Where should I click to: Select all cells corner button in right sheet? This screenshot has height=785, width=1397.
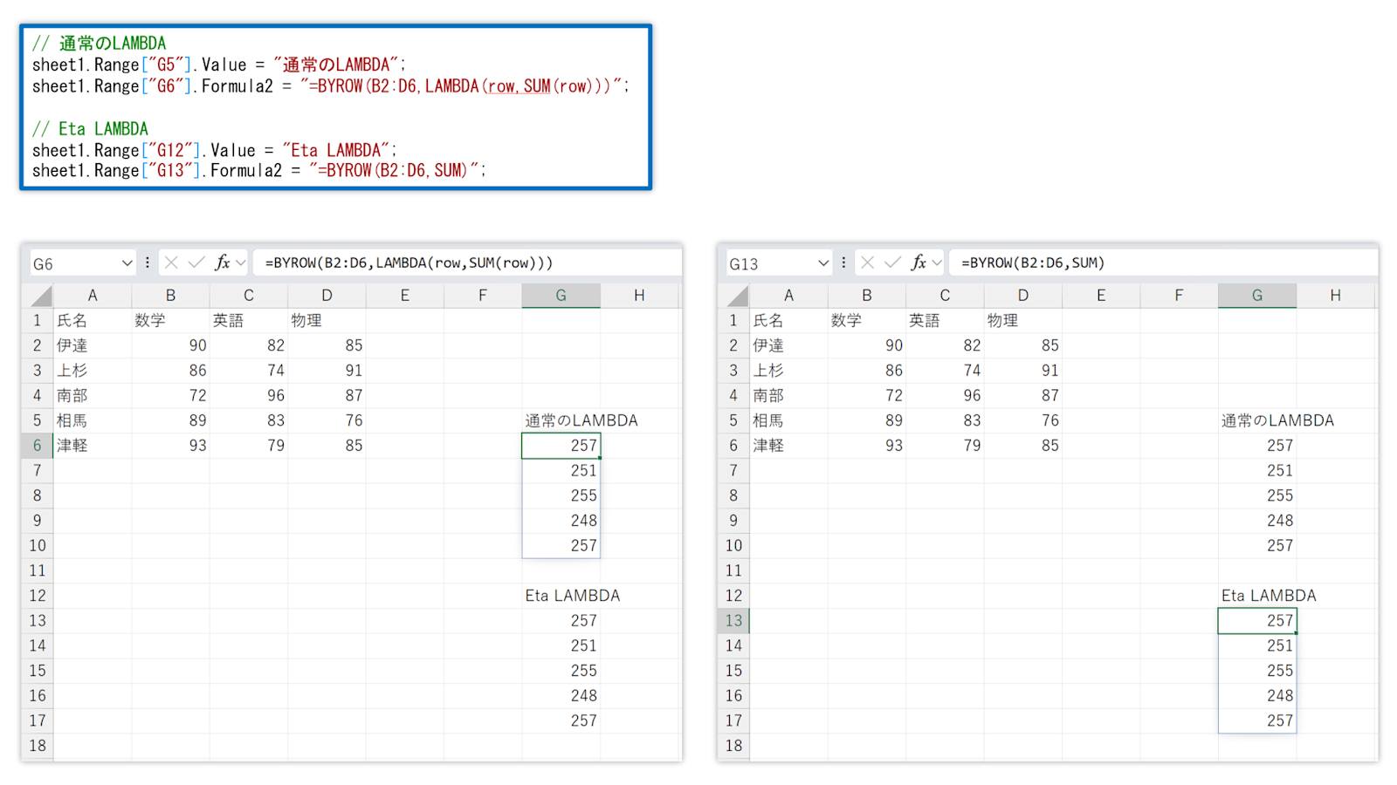pyautogui.click(x=733, y=296)
